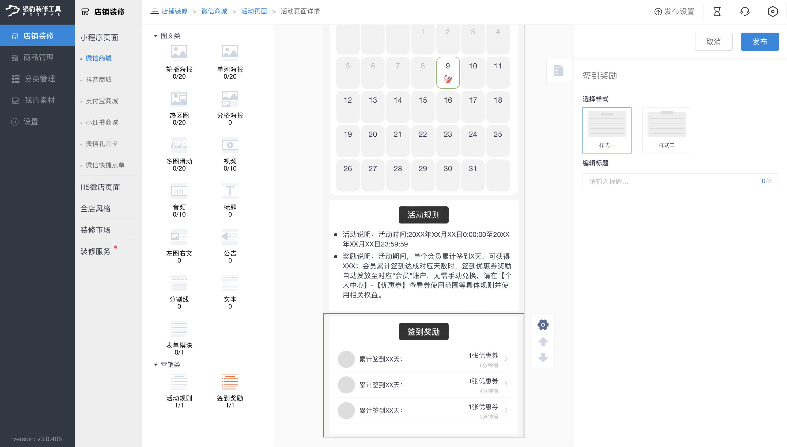
Task: Click the blue 发布 publish button
Action: [759, 41]
